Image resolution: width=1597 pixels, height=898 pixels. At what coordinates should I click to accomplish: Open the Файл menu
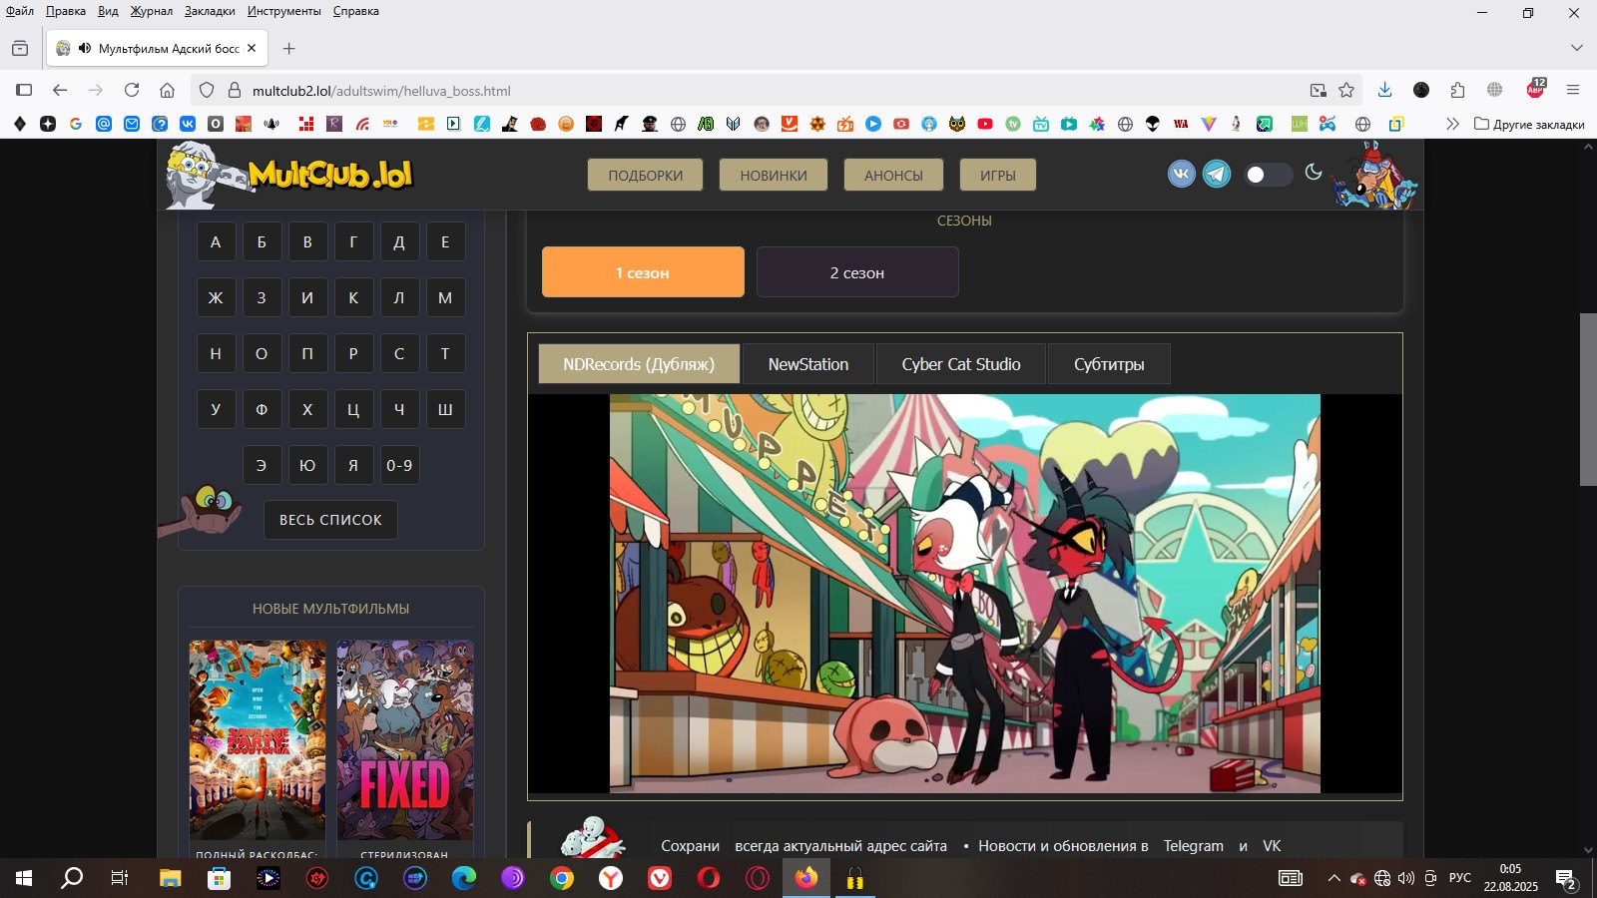(20, 11)
